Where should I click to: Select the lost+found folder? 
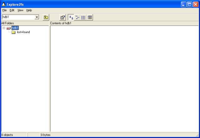23,32
